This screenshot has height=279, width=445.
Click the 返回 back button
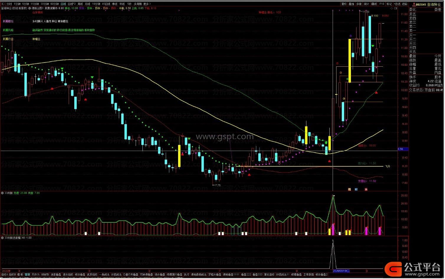point(405,4)
